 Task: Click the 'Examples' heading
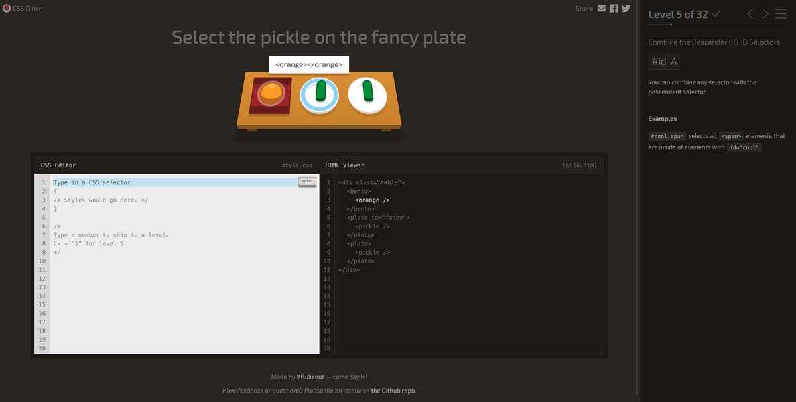click(x=663, y=119)
